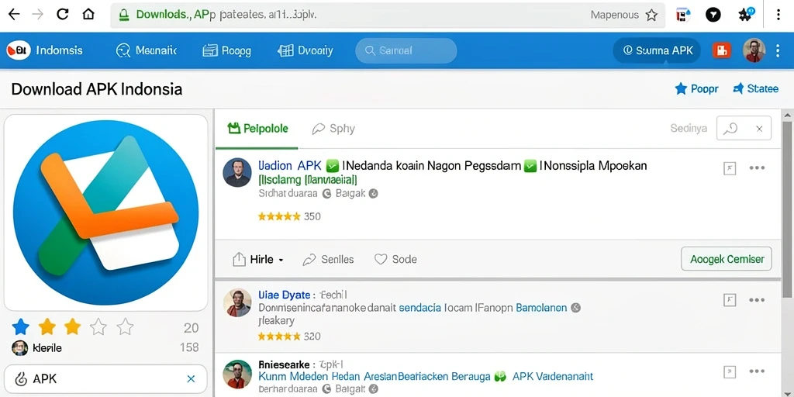Viewport: 794px width, 397px height.
Task: Click the scrollbar up arrow
Action: pos(788,115)
